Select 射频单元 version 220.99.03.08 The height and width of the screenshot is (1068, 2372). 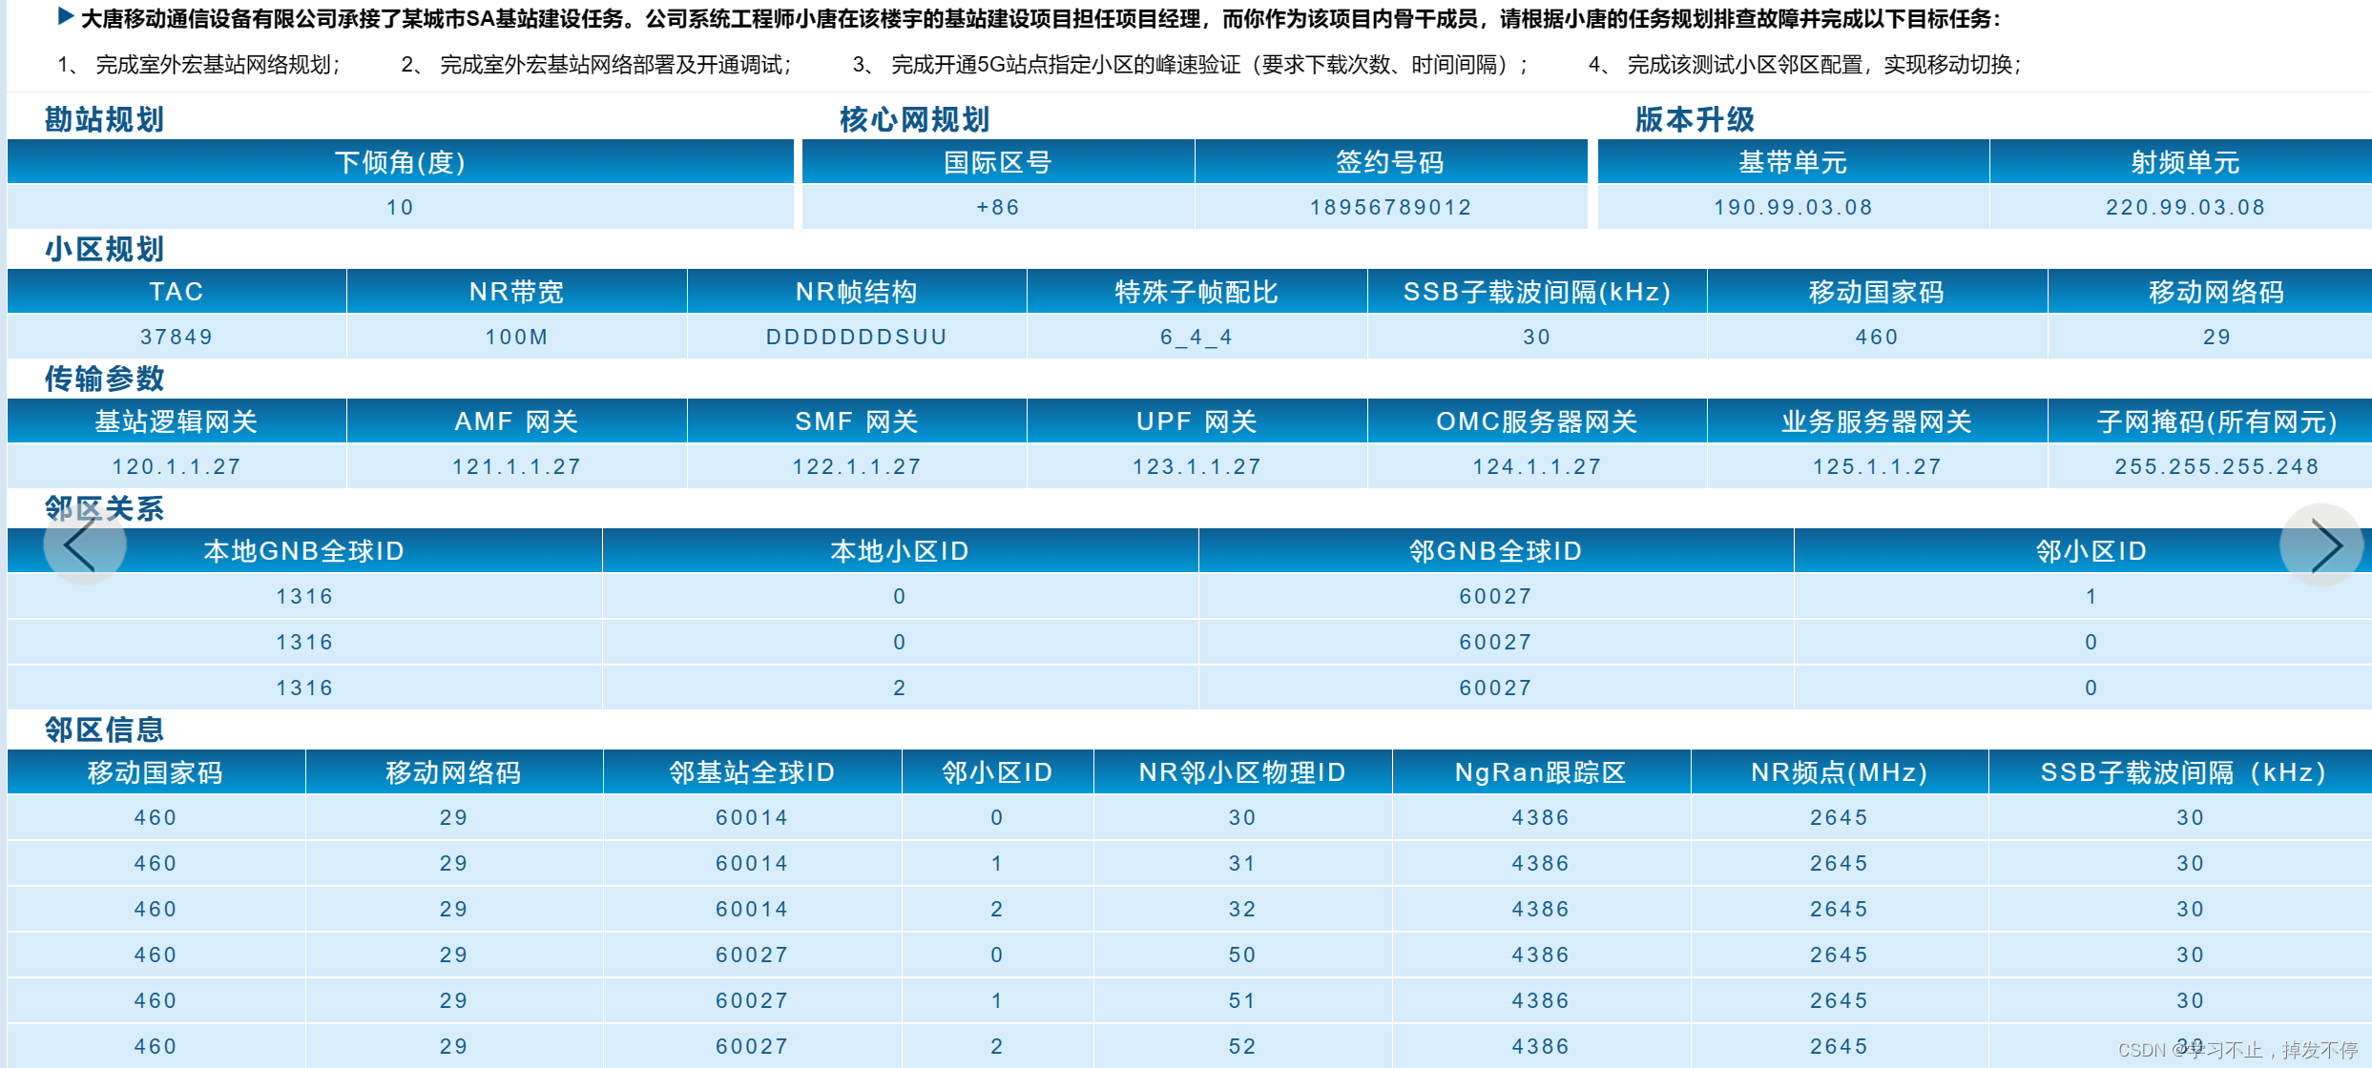(x=2185, y=206)
